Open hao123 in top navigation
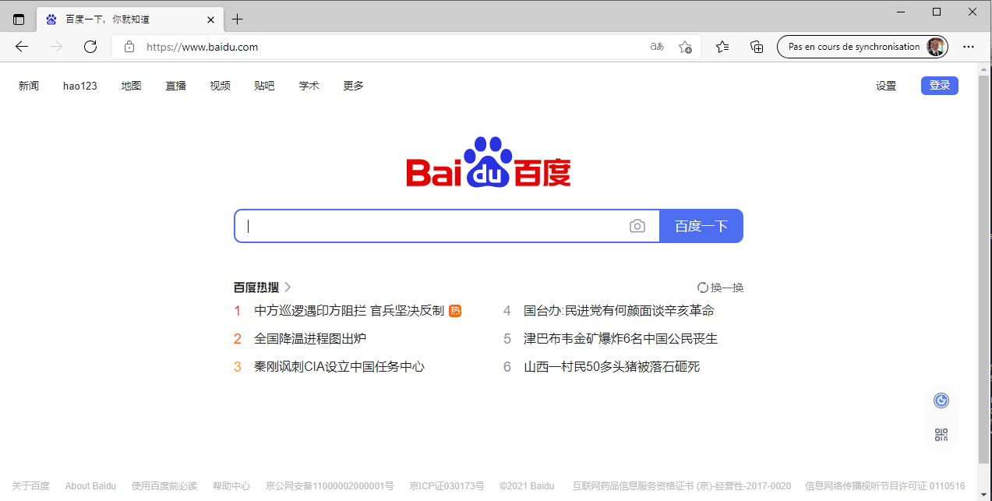The image size is (992, 501). [x=80, y=86]
